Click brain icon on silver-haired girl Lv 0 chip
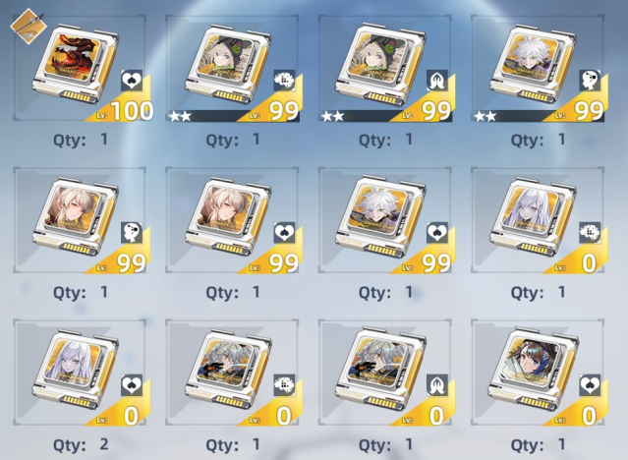Screen dimensions: 628x460 [x=590, y=232]
